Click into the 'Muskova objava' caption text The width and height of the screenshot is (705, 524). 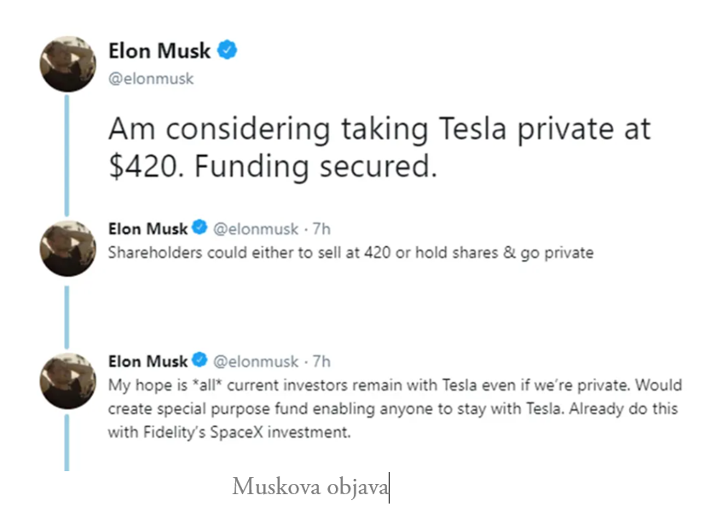tap(310, 487)
